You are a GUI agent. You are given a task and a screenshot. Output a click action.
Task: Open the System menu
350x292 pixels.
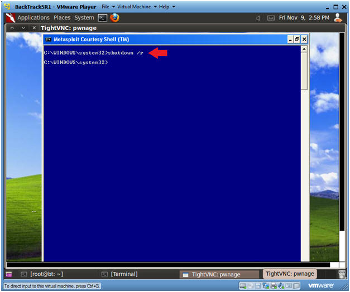(84, 18)
